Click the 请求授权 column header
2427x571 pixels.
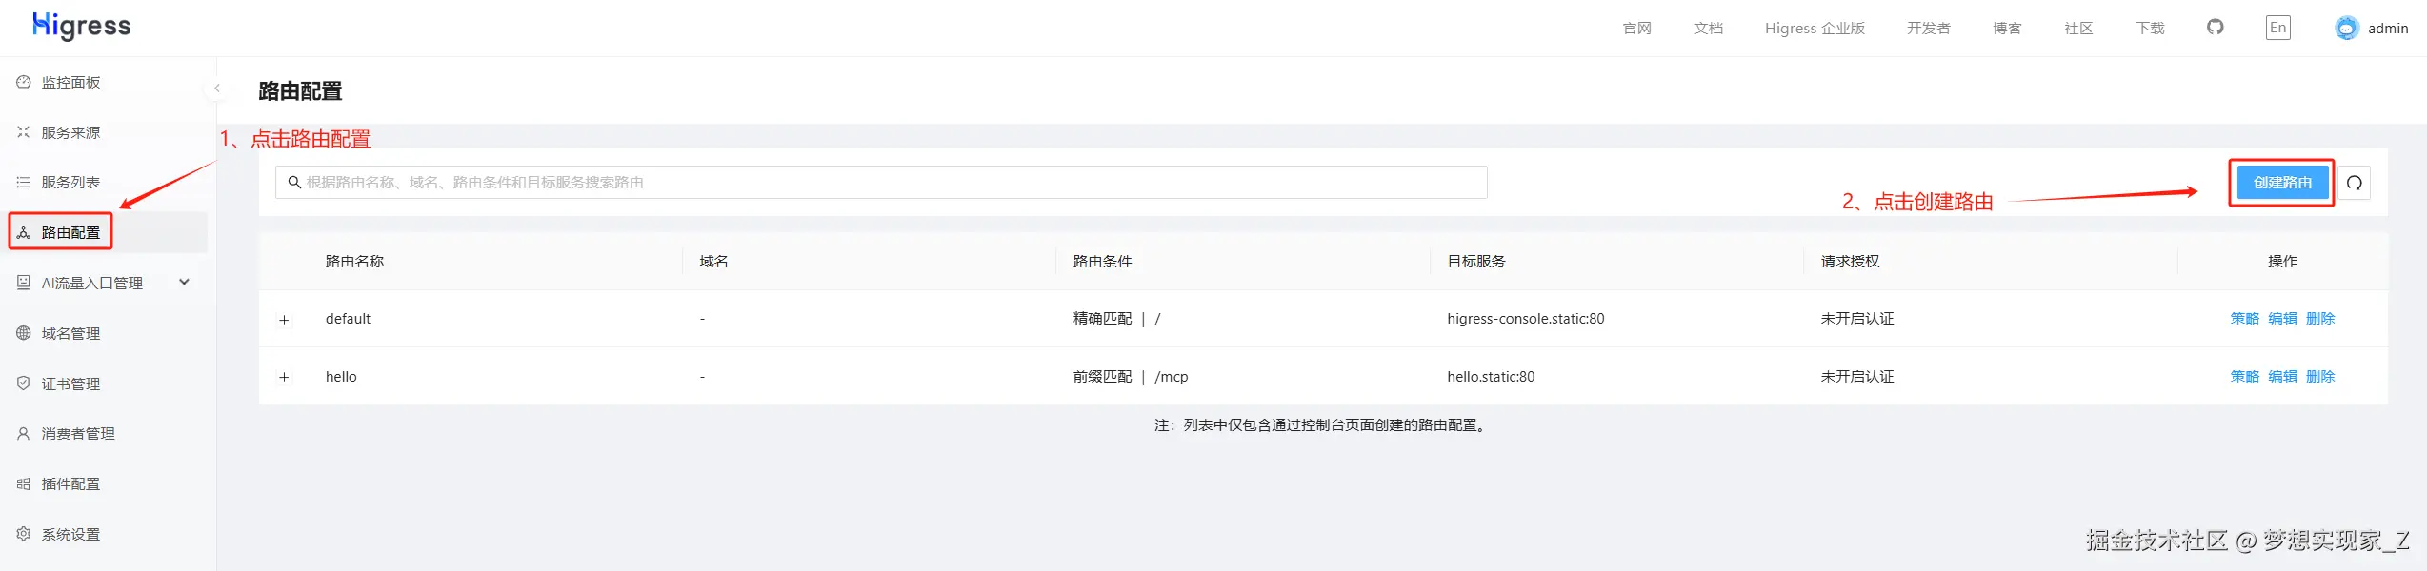(1850, 262)
